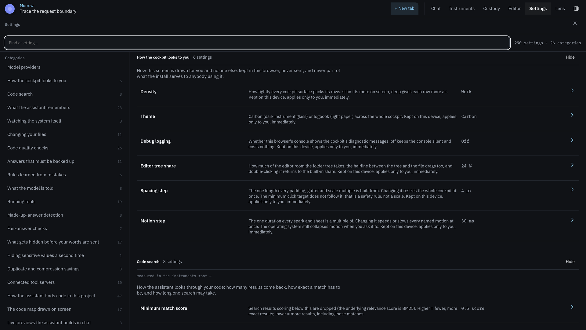Switch to the Editor tab

(x=515, y=9)
